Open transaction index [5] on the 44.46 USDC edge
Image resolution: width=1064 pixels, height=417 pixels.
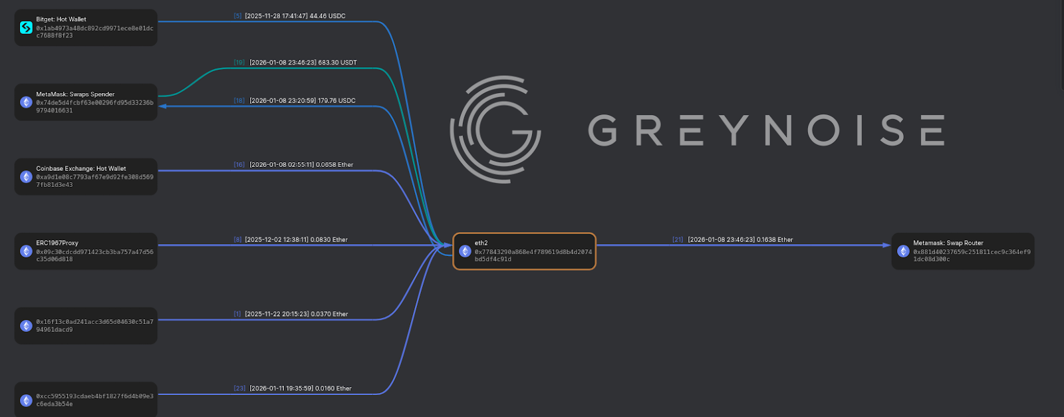[x=237, y=16]
